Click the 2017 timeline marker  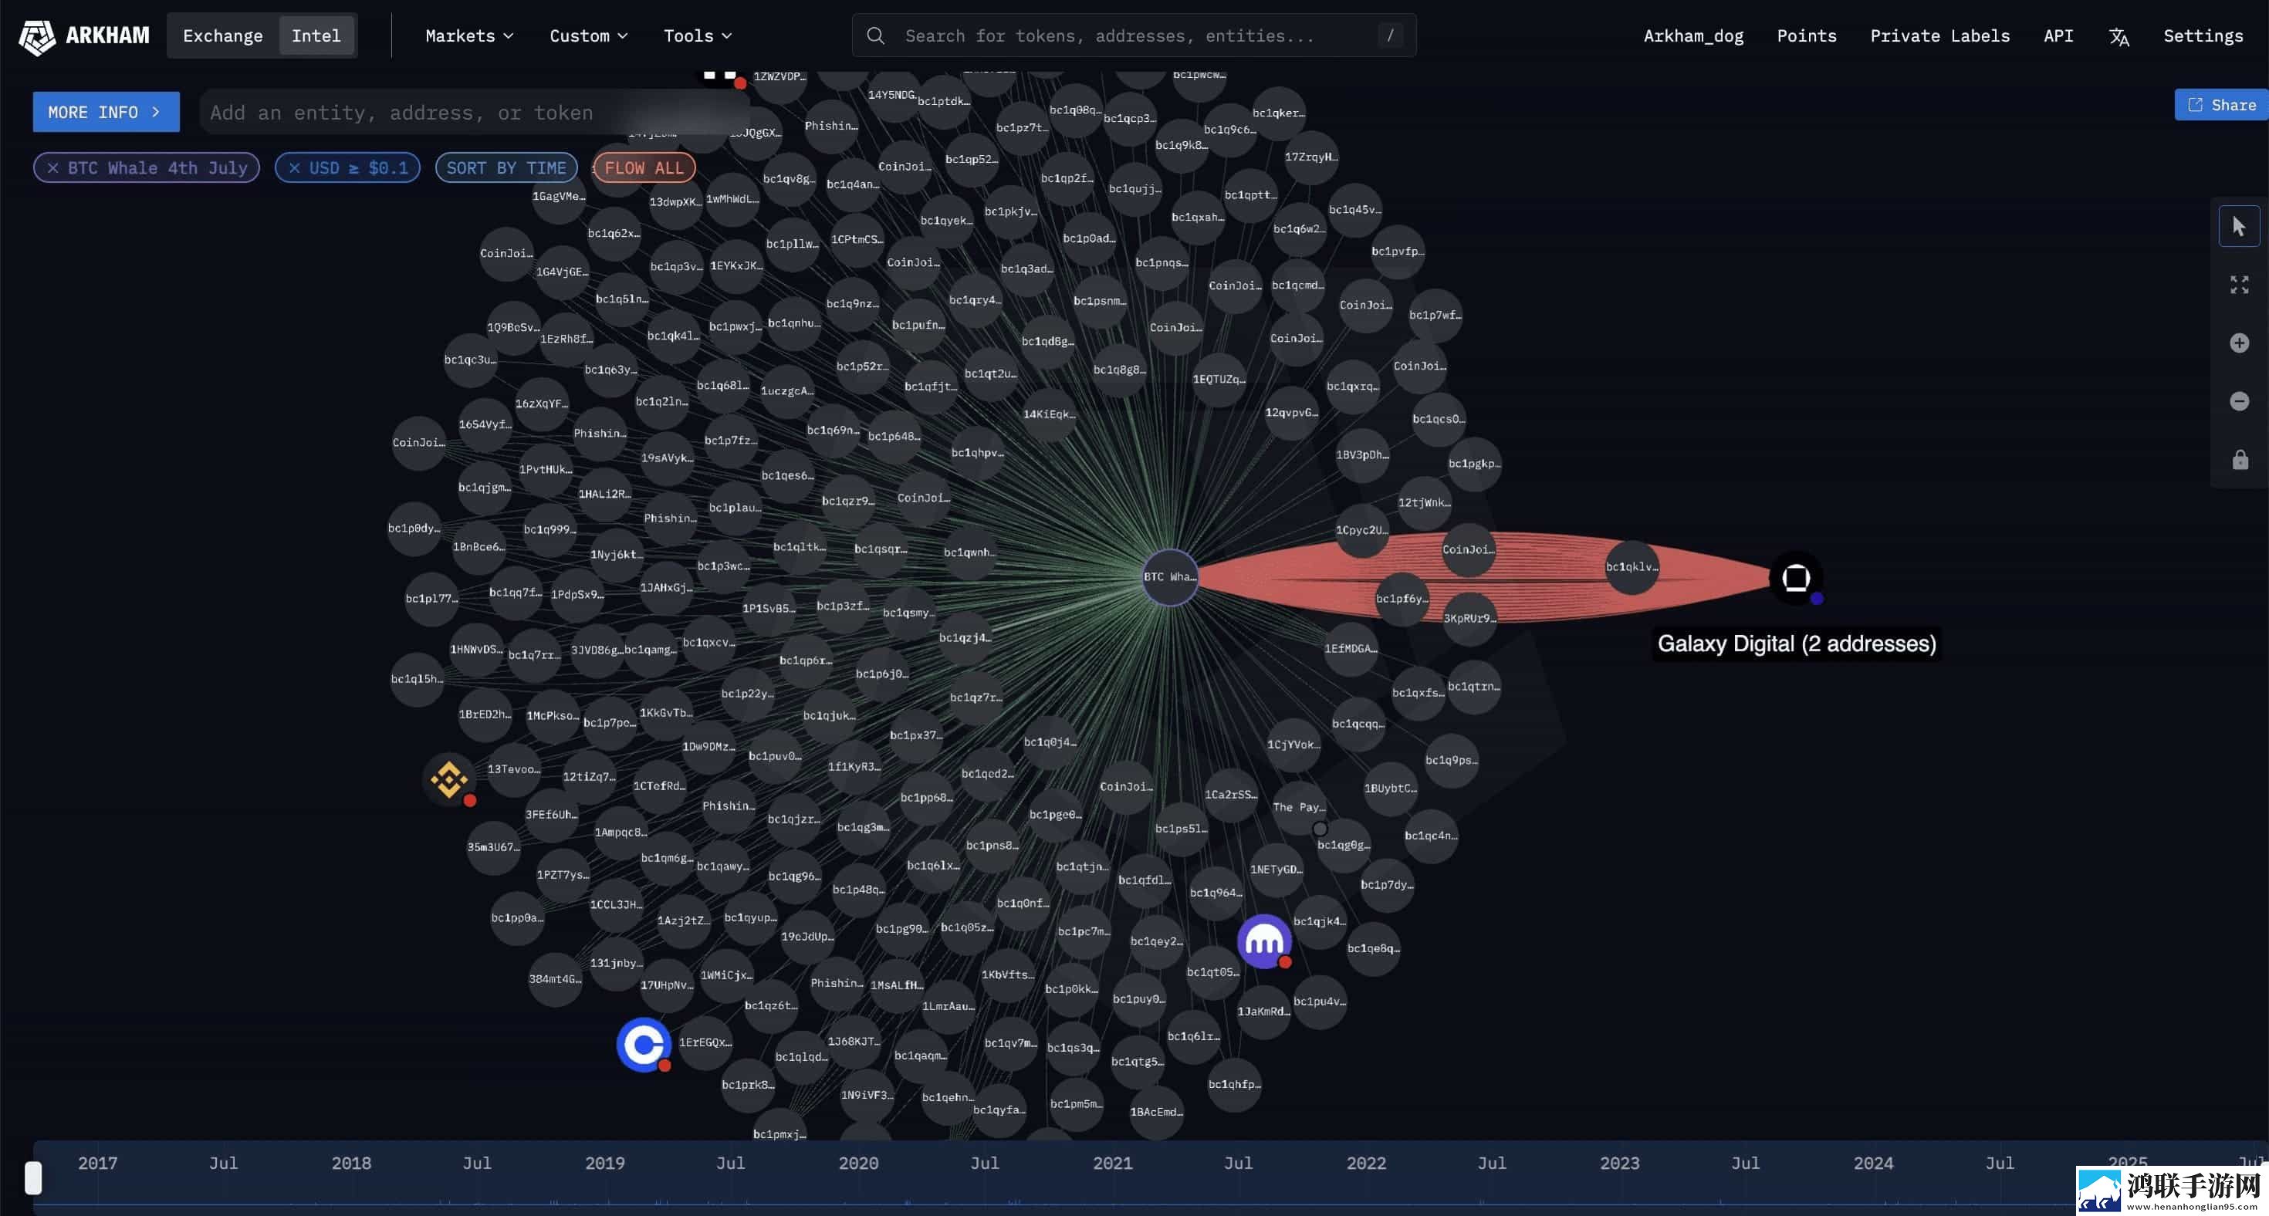click(97, 1164)
